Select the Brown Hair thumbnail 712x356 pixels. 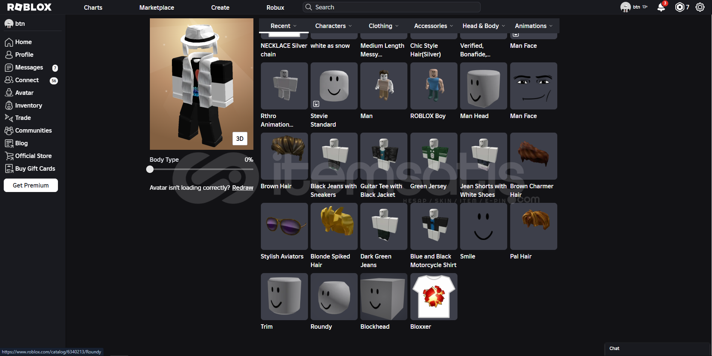(284, 156)
